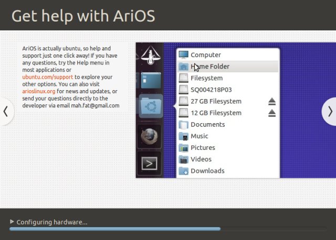Click the 'Configuring hardware...' status text
Screen dimensions: 336x240
pos(52,222)
